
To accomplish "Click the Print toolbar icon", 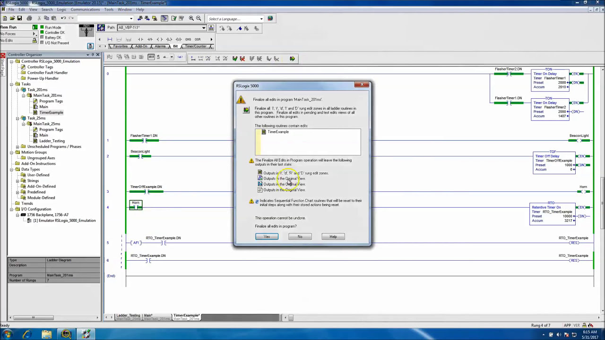I will (x=29, y=18).
